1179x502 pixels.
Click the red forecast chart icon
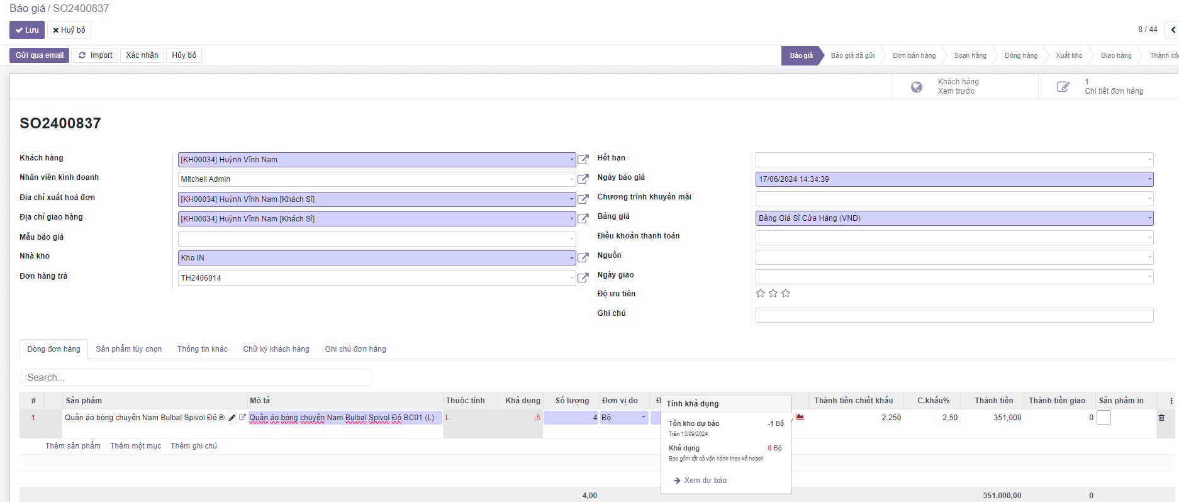click(x=800, y=417)
